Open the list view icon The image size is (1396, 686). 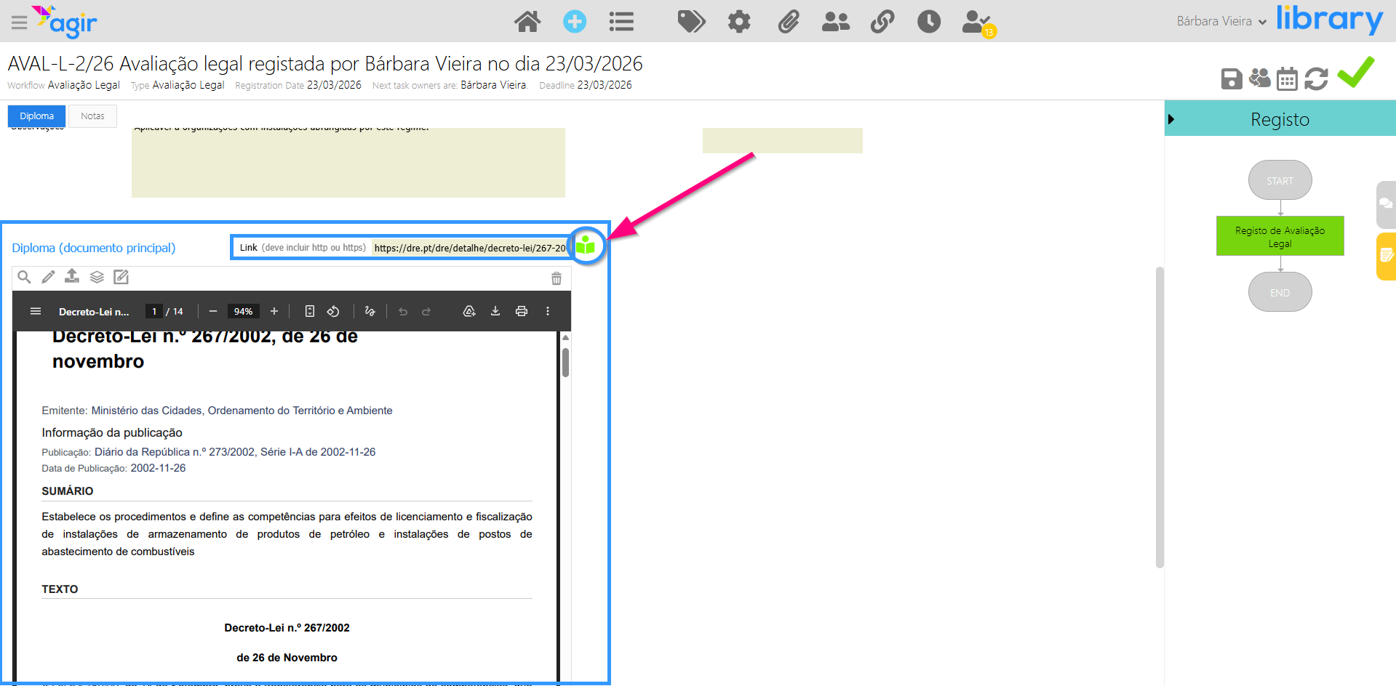pos(621,22)
